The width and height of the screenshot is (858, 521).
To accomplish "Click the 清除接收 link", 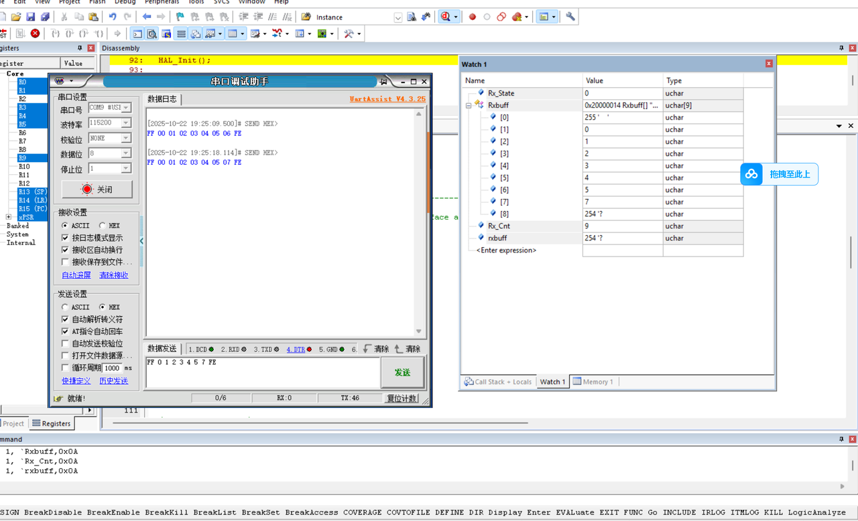I will click(113, 275).
